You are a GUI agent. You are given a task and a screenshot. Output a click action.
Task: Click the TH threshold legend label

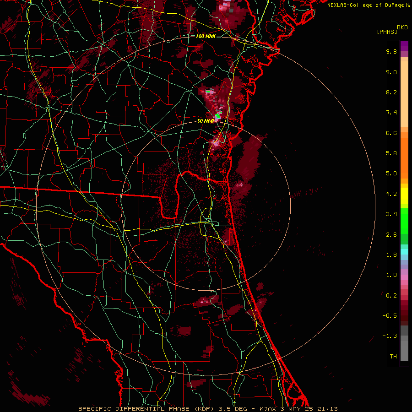coord(393,357)
